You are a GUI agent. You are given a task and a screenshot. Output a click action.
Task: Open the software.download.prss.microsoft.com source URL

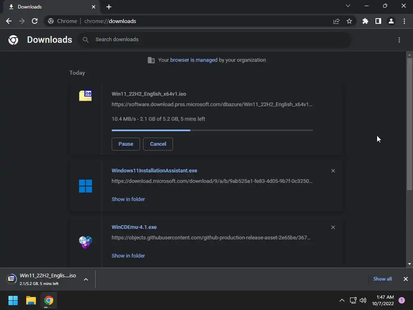pos(212,105)
